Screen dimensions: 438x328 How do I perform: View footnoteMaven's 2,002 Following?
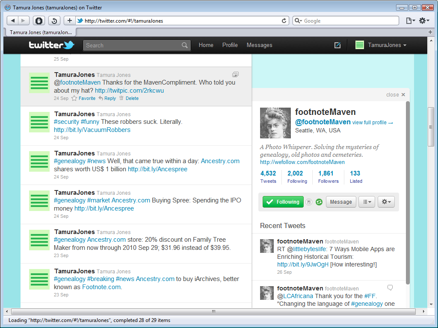[297, 177]
